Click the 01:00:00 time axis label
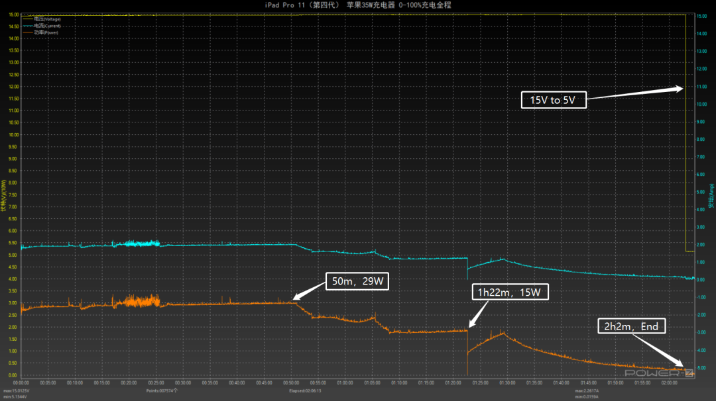This screenshot has width=716, height=401. pyautogui.click(x=345, y=383)
